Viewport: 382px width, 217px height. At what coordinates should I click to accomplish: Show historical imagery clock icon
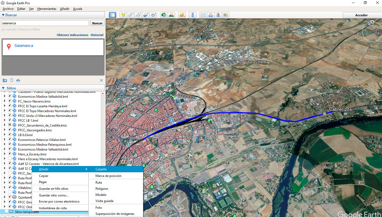[x=164, y=15]
